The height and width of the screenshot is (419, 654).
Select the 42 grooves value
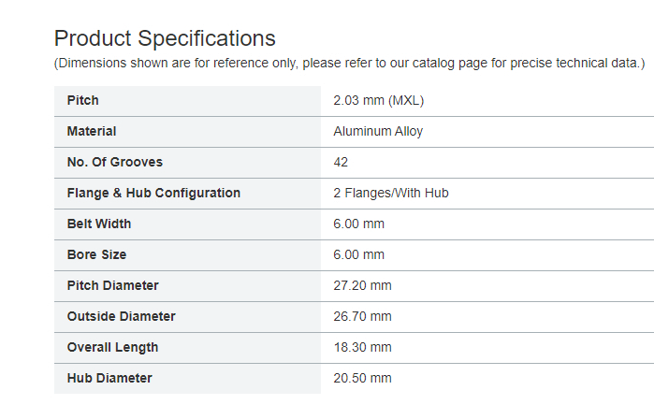(x=341, y=162)
